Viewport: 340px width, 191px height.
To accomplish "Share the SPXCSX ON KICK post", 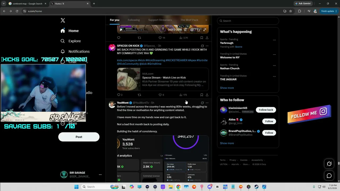I will click(x=207, y=95).
